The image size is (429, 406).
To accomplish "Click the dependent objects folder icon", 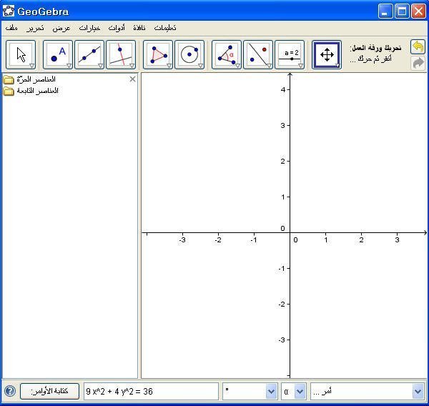I will 9,91.
